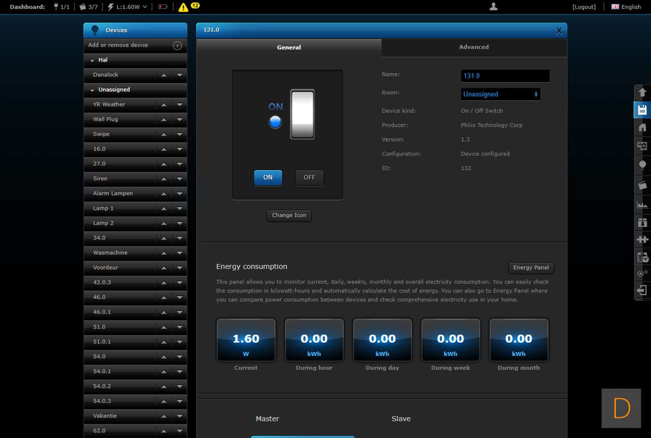Switch to the Advanced tab
The width and height of the screenshot is (651, 438).
[x=474, y=47]
